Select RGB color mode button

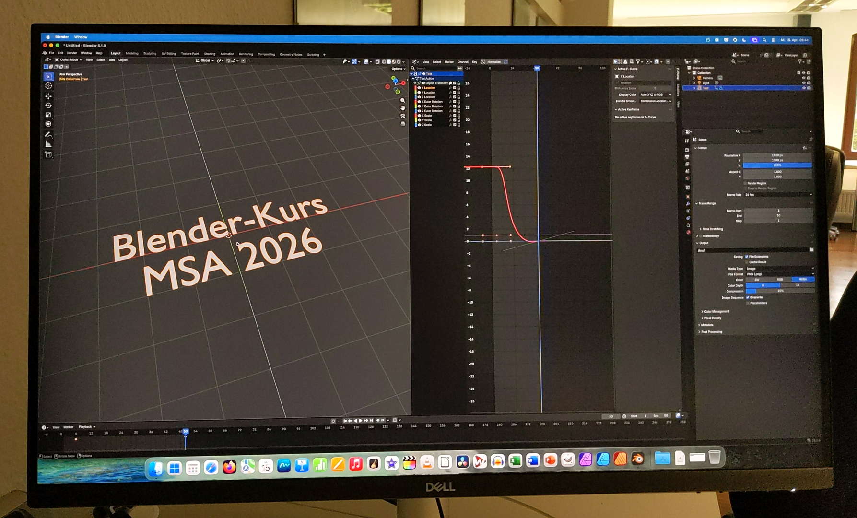(780, 279)
